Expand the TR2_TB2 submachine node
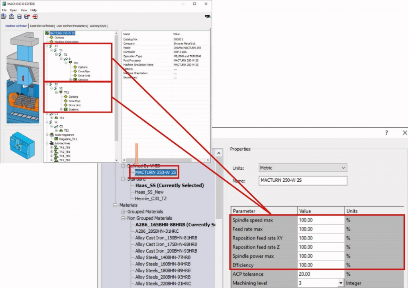This screenshot has height=288, width=408. pos(52,160)
